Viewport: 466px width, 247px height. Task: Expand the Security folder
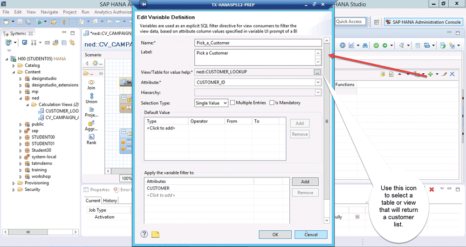14,189
